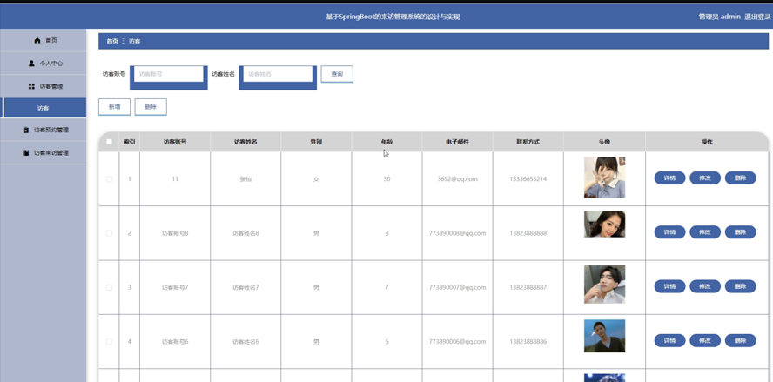Open 详情 for 访客姓名7
Image resolution: width=773 pixels, height=382 pixels.
click(x=669, y=286)
